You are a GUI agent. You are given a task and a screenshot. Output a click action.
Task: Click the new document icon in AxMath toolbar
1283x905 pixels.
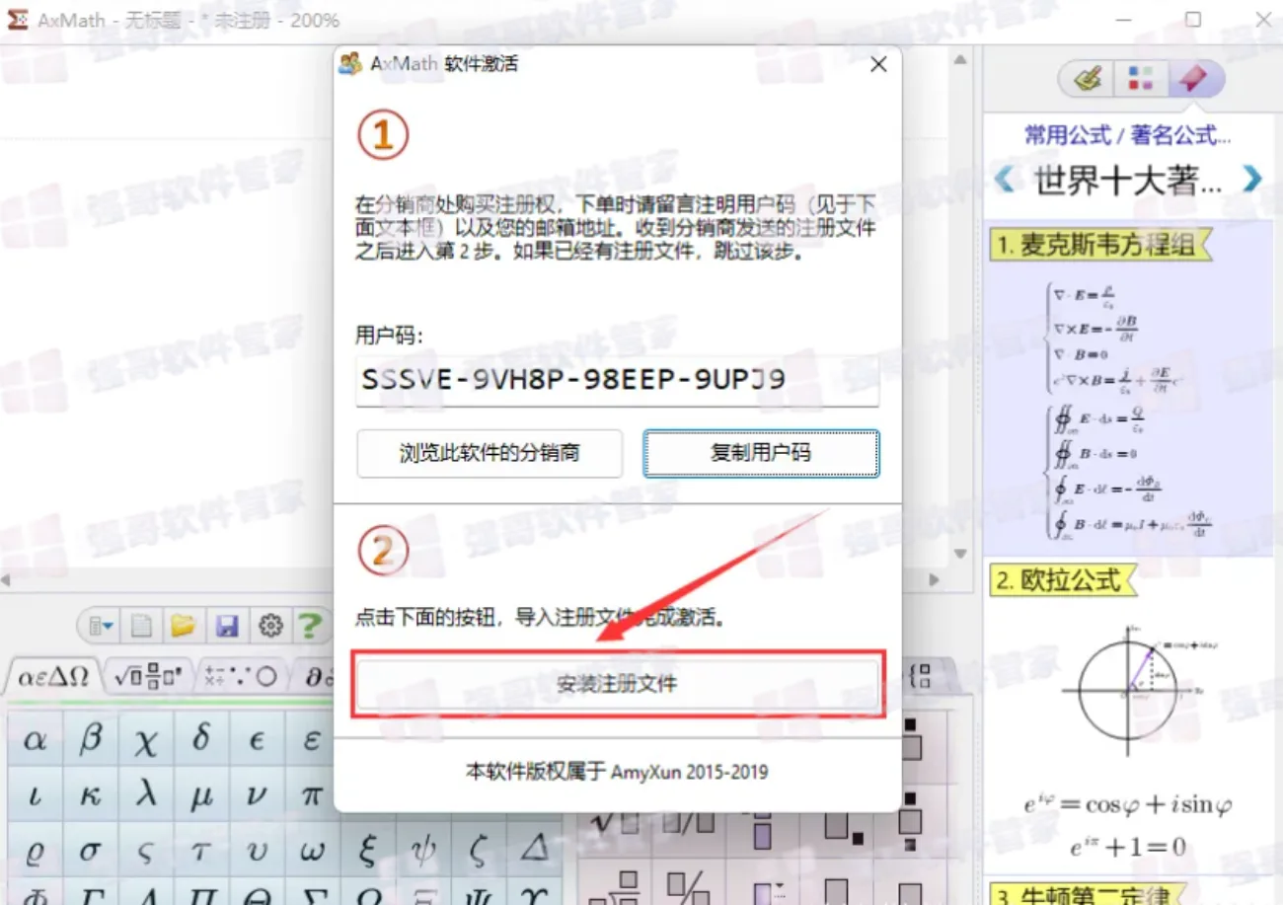click(142, 626)
